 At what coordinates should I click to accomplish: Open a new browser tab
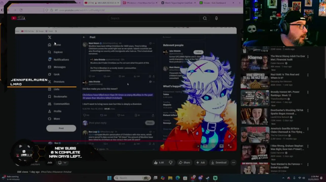pos(239,3)
